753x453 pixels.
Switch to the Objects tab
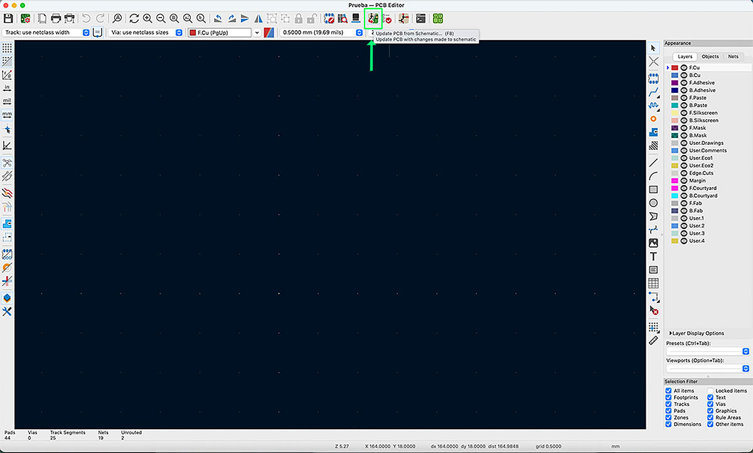pyautogui.click(x=710, y=56)
